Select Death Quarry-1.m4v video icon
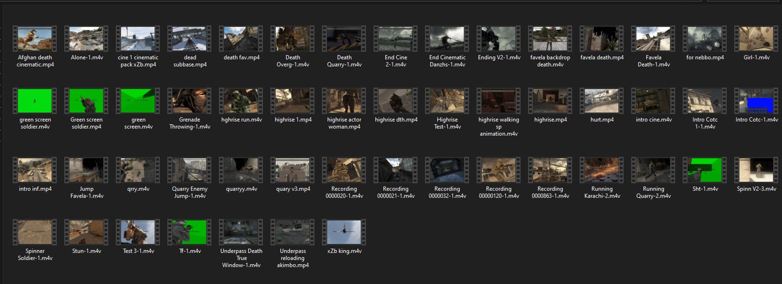This screenshot has width=782, height=284. pyautogui.click(x=345, y=39)
